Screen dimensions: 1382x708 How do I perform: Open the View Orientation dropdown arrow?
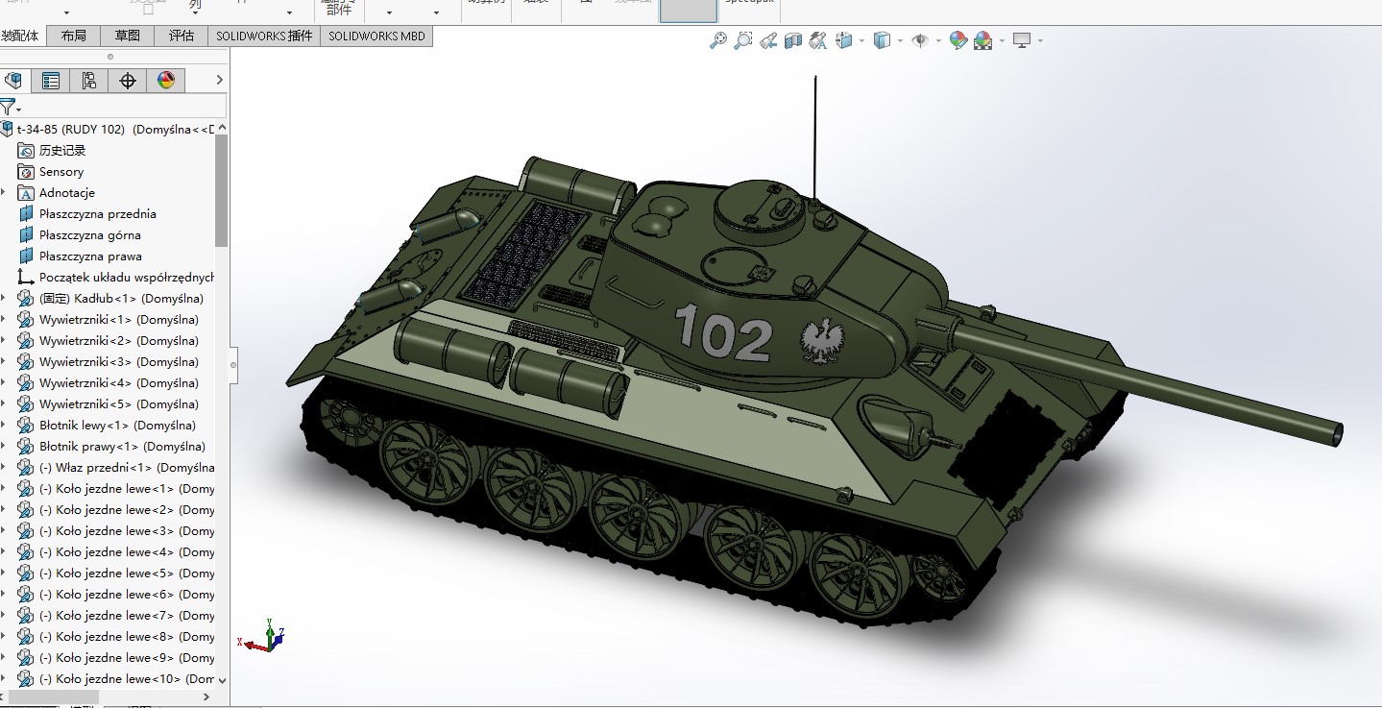click(x=861, y=40)
